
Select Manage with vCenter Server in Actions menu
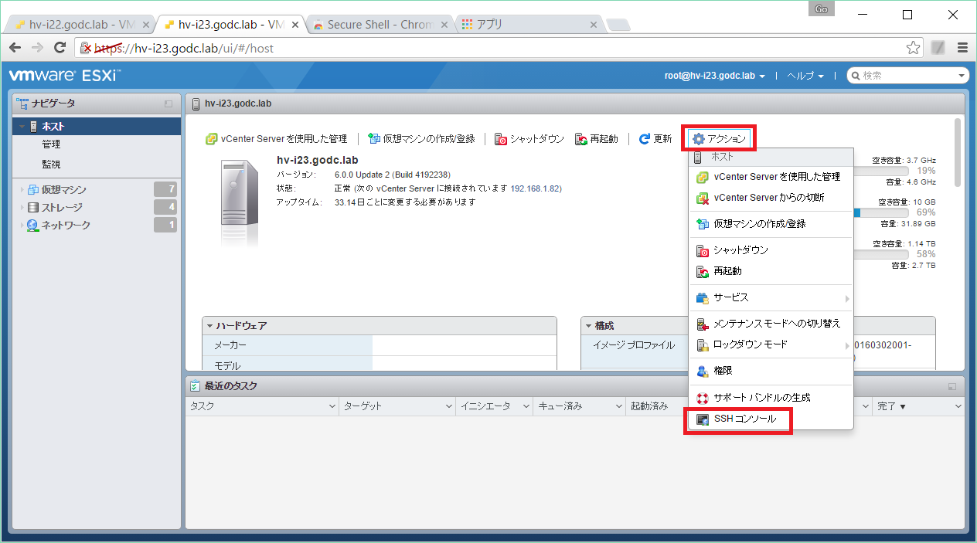771,177
